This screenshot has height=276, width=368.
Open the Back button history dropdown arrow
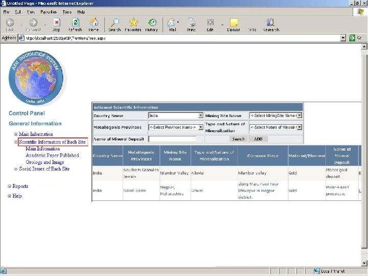[21, 25]
